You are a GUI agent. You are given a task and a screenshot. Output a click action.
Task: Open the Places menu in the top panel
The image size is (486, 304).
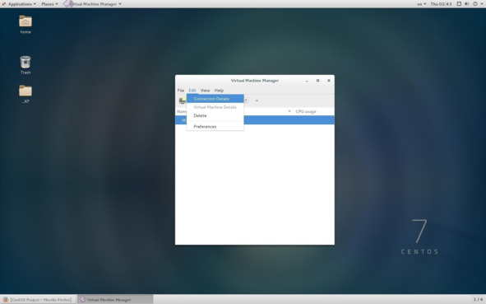[49, 4]
